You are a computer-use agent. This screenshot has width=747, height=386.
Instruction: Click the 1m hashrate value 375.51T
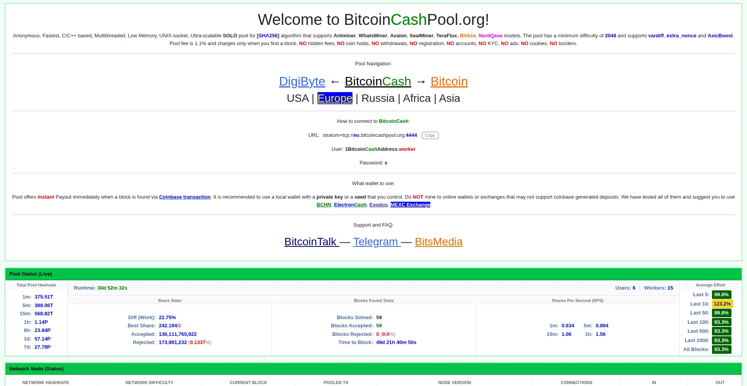coord(44,297)
